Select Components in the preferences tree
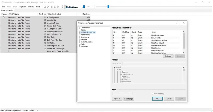 85,28
